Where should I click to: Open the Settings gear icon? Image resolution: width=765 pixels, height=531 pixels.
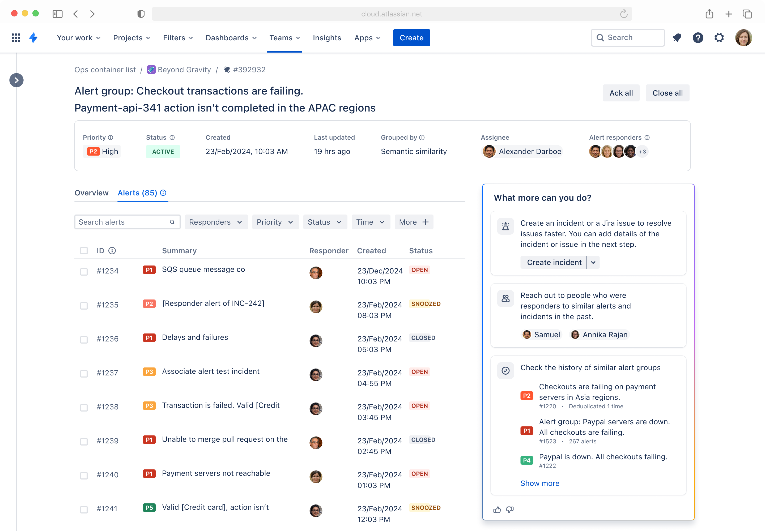pos(719,38)
